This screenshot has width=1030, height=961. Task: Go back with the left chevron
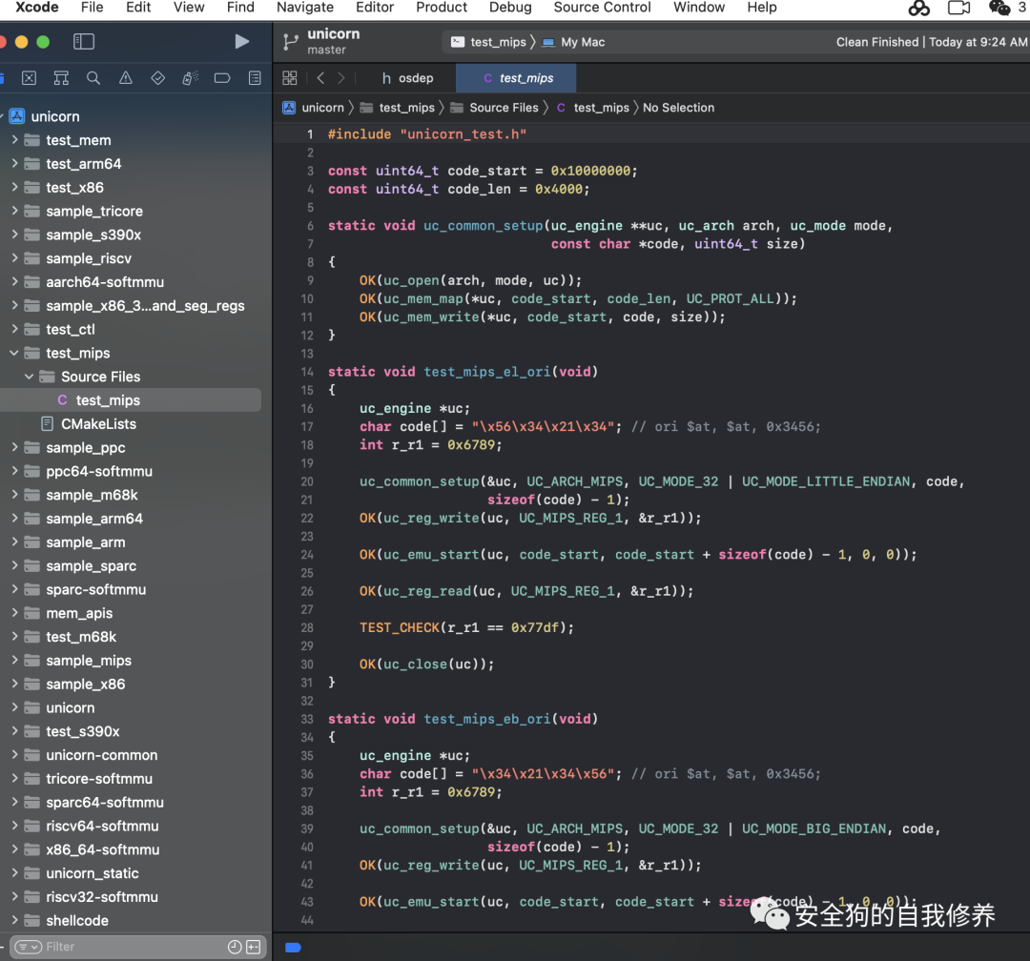pyautogui.click(x=320, y=78)
